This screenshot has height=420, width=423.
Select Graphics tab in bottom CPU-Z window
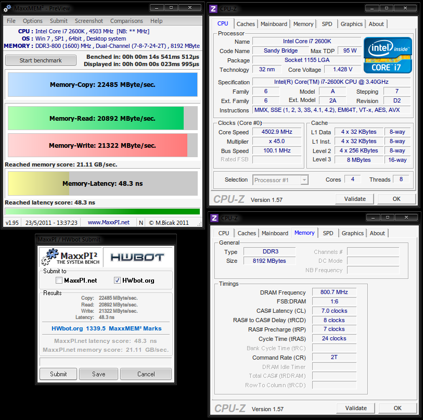353,233
